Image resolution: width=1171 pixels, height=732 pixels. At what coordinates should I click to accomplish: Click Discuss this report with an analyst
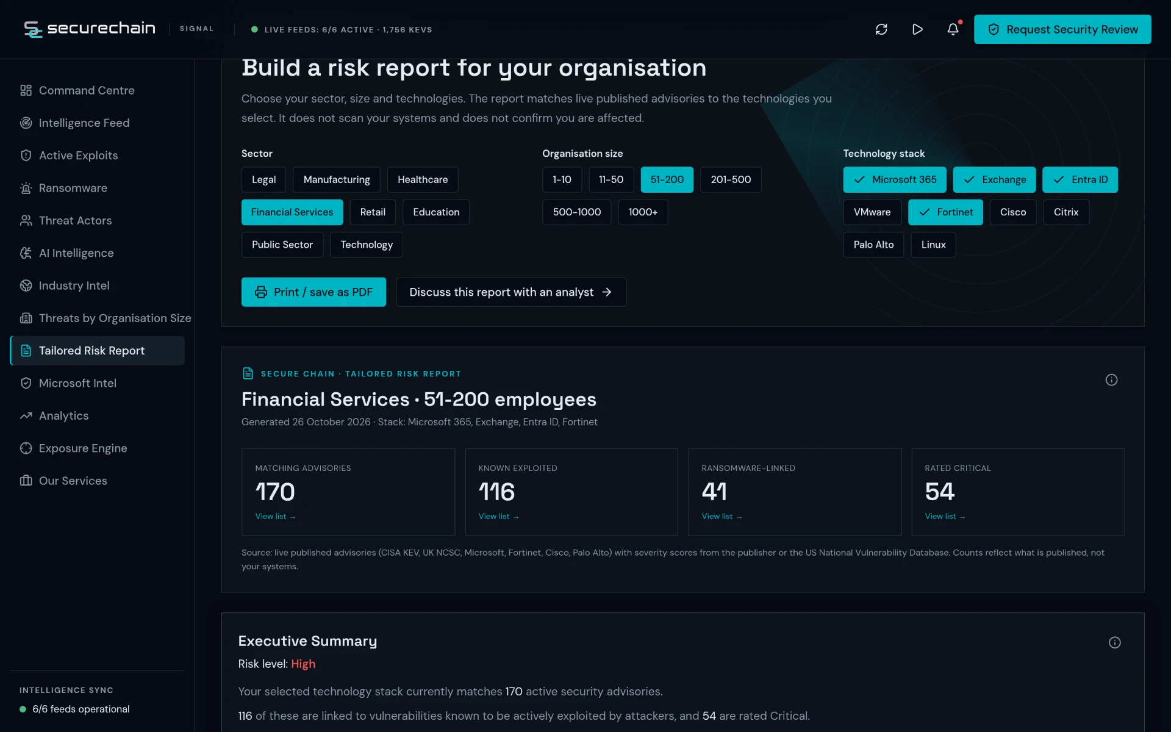coord(511,292)
